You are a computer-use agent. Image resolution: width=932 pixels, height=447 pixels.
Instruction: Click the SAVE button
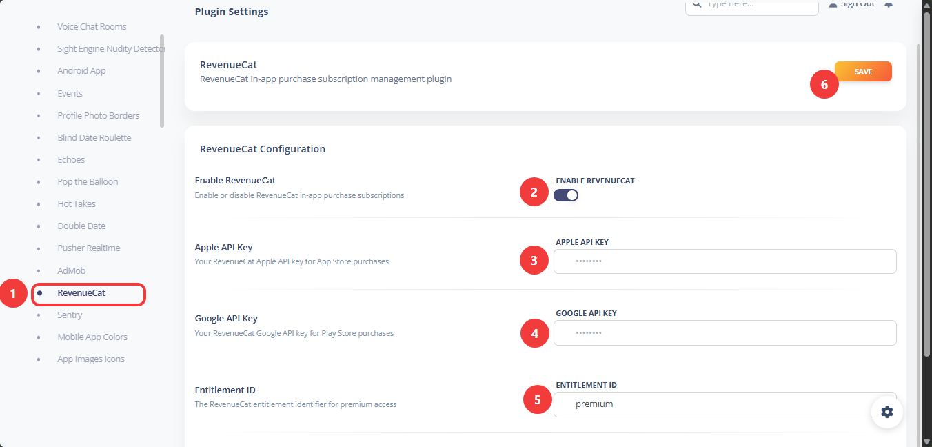click(x=863, y=72)
